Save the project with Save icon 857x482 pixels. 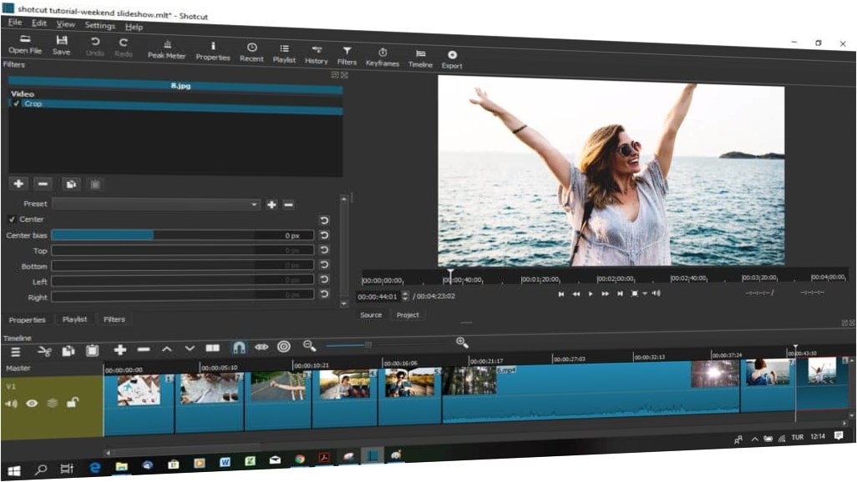pyautogui.click(x=61, y=45)
